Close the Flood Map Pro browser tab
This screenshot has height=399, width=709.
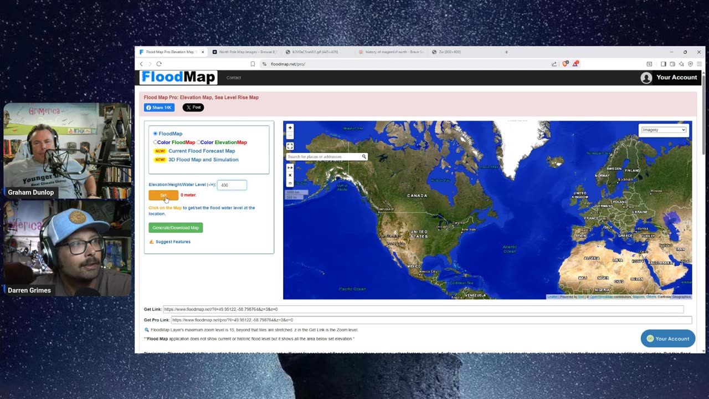(x=203, y=52)
